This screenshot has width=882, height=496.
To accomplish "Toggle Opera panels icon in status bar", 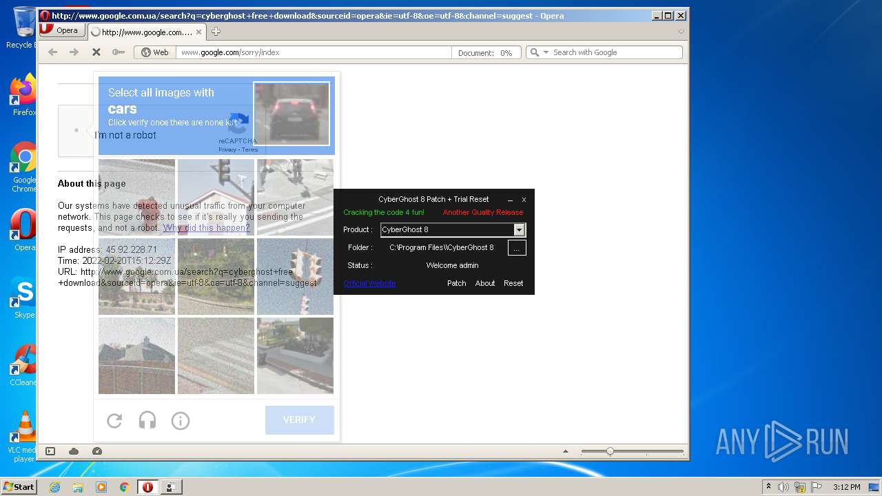I will click(x=50, y=451).
